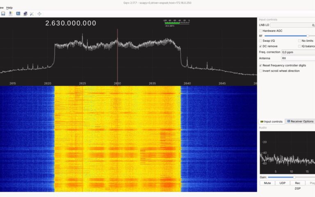Image resolution: width=315 pixels, height=197 pixels.
Task: Click the Rec audio record button
Action: point(297,183)
